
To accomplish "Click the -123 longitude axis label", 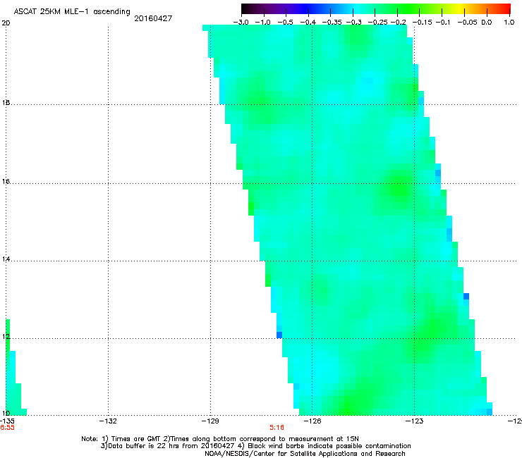I will pyautogui.click(x=415, y=421).
